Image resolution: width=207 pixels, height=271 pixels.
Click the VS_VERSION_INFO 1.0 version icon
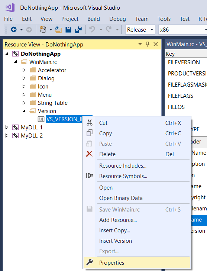pyautogui.click(x=41, y=119)
